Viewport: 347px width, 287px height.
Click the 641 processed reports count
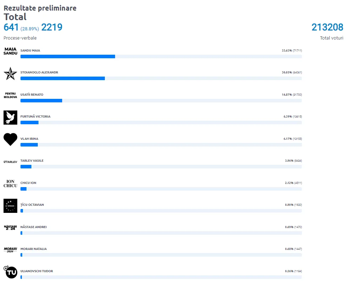pyautogui.click(x=11, y=27)
